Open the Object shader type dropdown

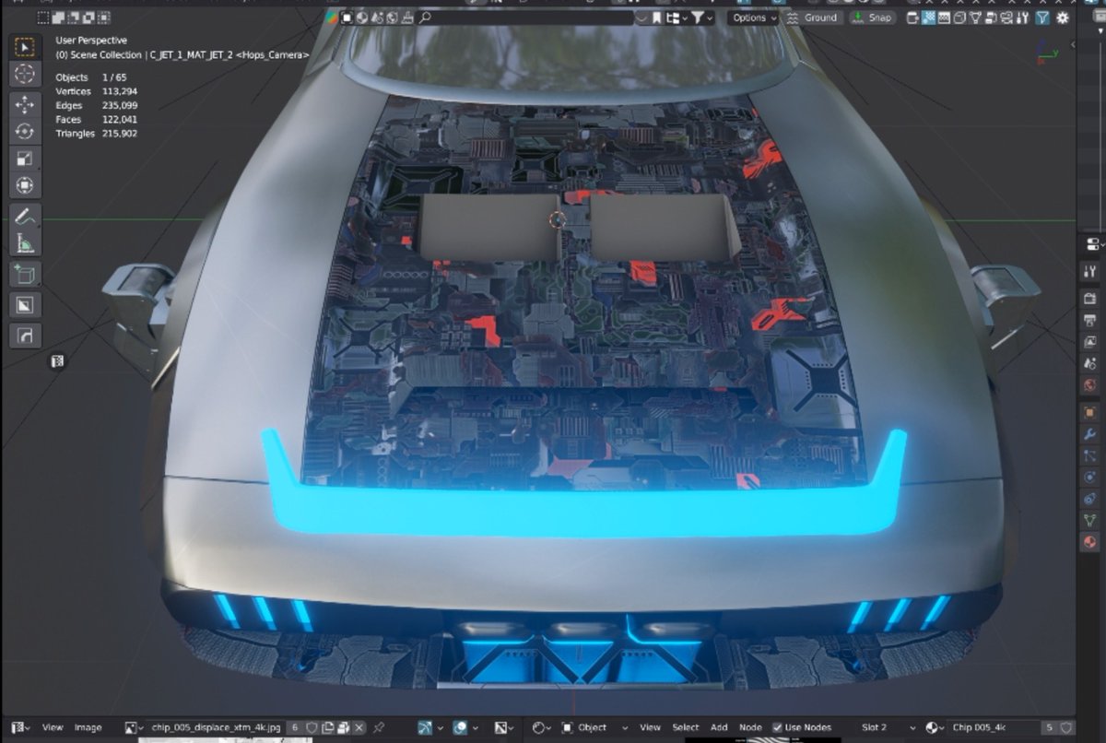594,727
